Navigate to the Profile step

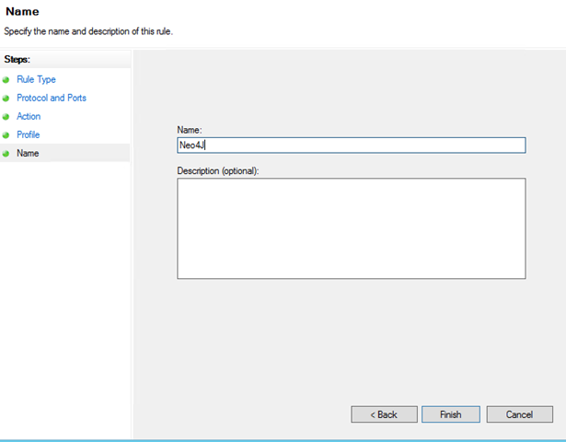coord(29,135)
